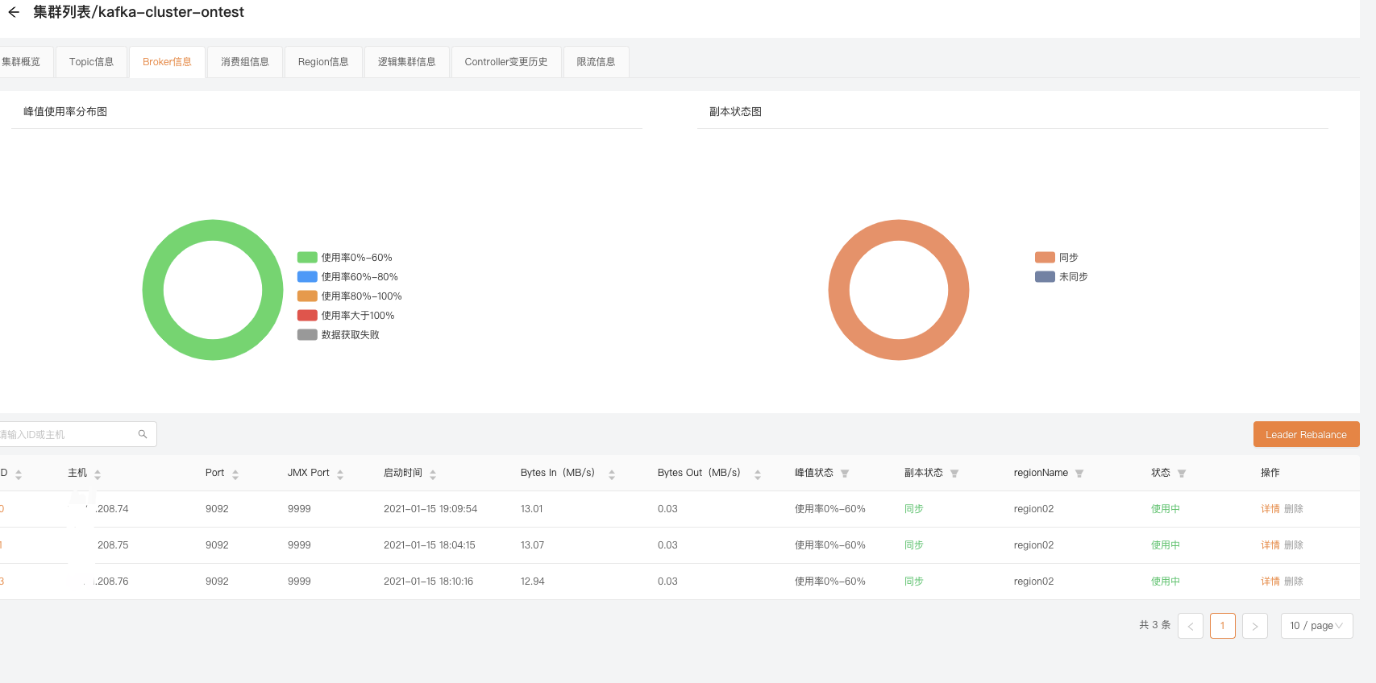The height and width of the screenshot is (683, 1376).
Task: Open the 消费组信息 tab
Action: pyautogui.click(x=245, y=62)
